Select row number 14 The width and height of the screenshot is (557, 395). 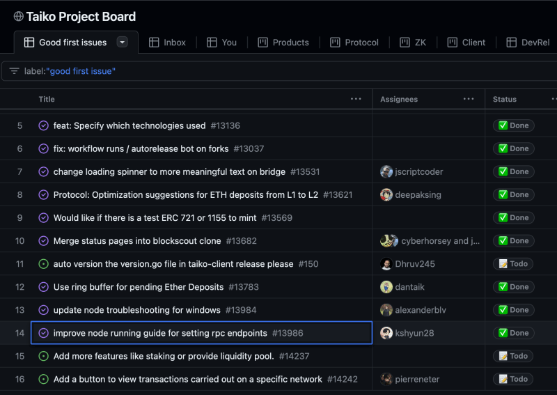tap(19, 333)
